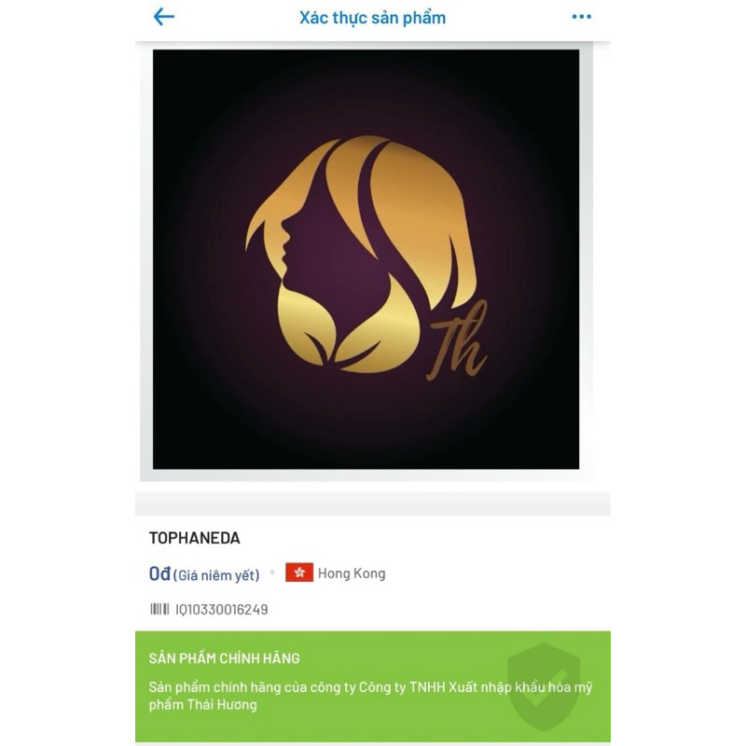This screenshot has height=746, width=746.
Task: Open the three-dot more options menu
Action: [581, 17]
